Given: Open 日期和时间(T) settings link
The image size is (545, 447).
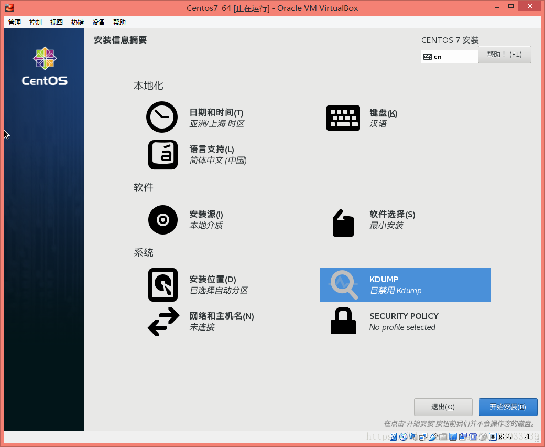Looking at the screenshot, I should click(216, 113).
